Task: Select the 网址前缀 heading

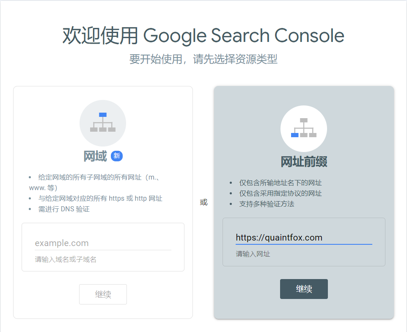Action: [304, 162]
